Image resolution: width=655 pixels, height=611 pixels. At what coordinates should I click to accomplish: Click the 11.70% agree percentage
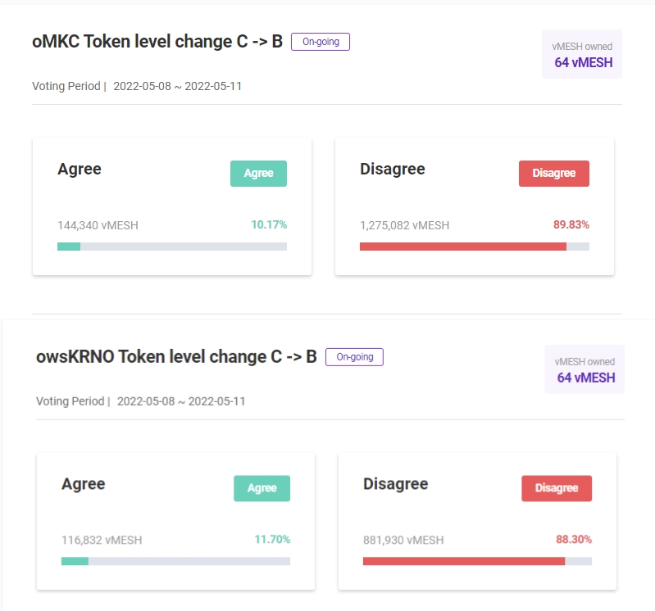pos(272,540)
